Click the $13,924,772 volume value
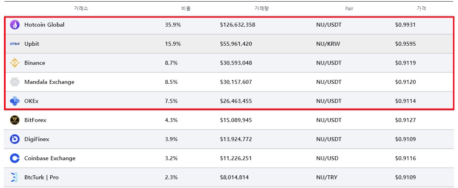Screen dimensions: 458x188 236,139
